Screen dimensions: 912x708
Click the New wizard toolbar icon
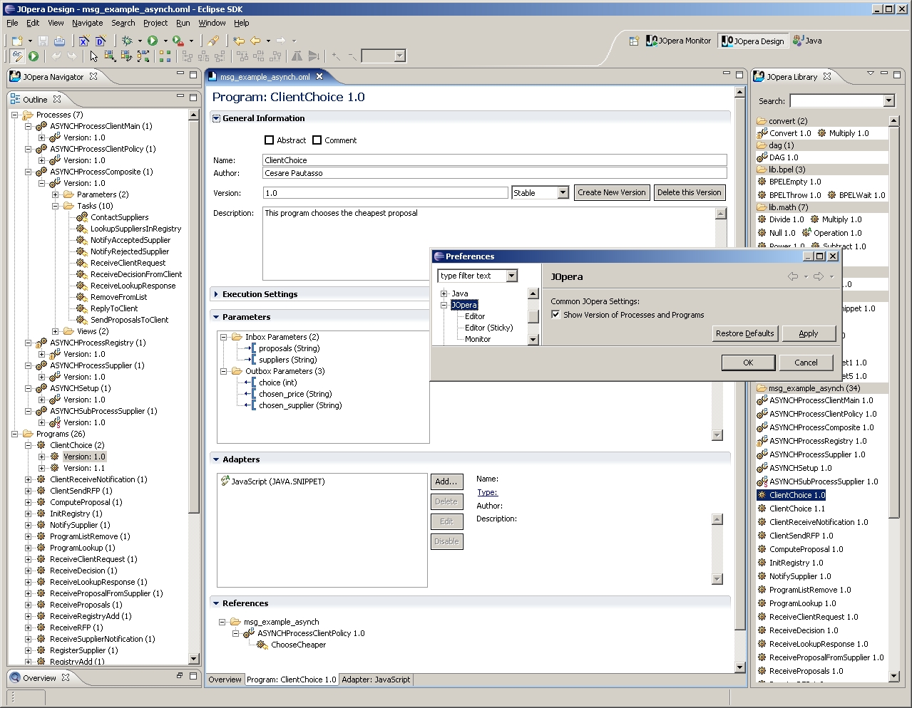coord(17,41)
